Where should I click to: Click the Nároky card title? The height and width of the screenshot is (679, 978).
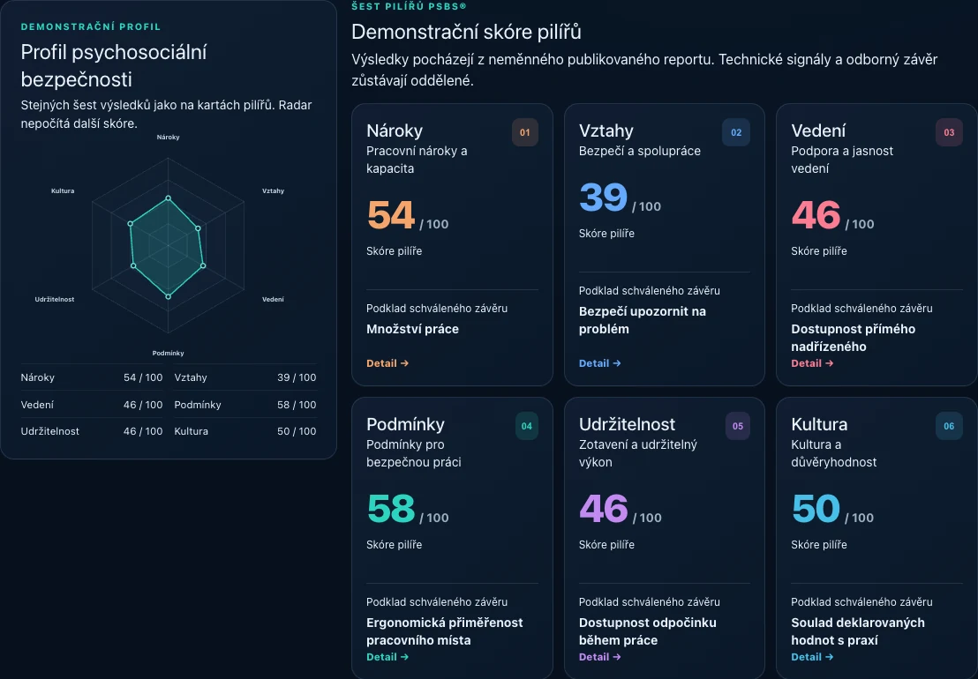point(395,131)
